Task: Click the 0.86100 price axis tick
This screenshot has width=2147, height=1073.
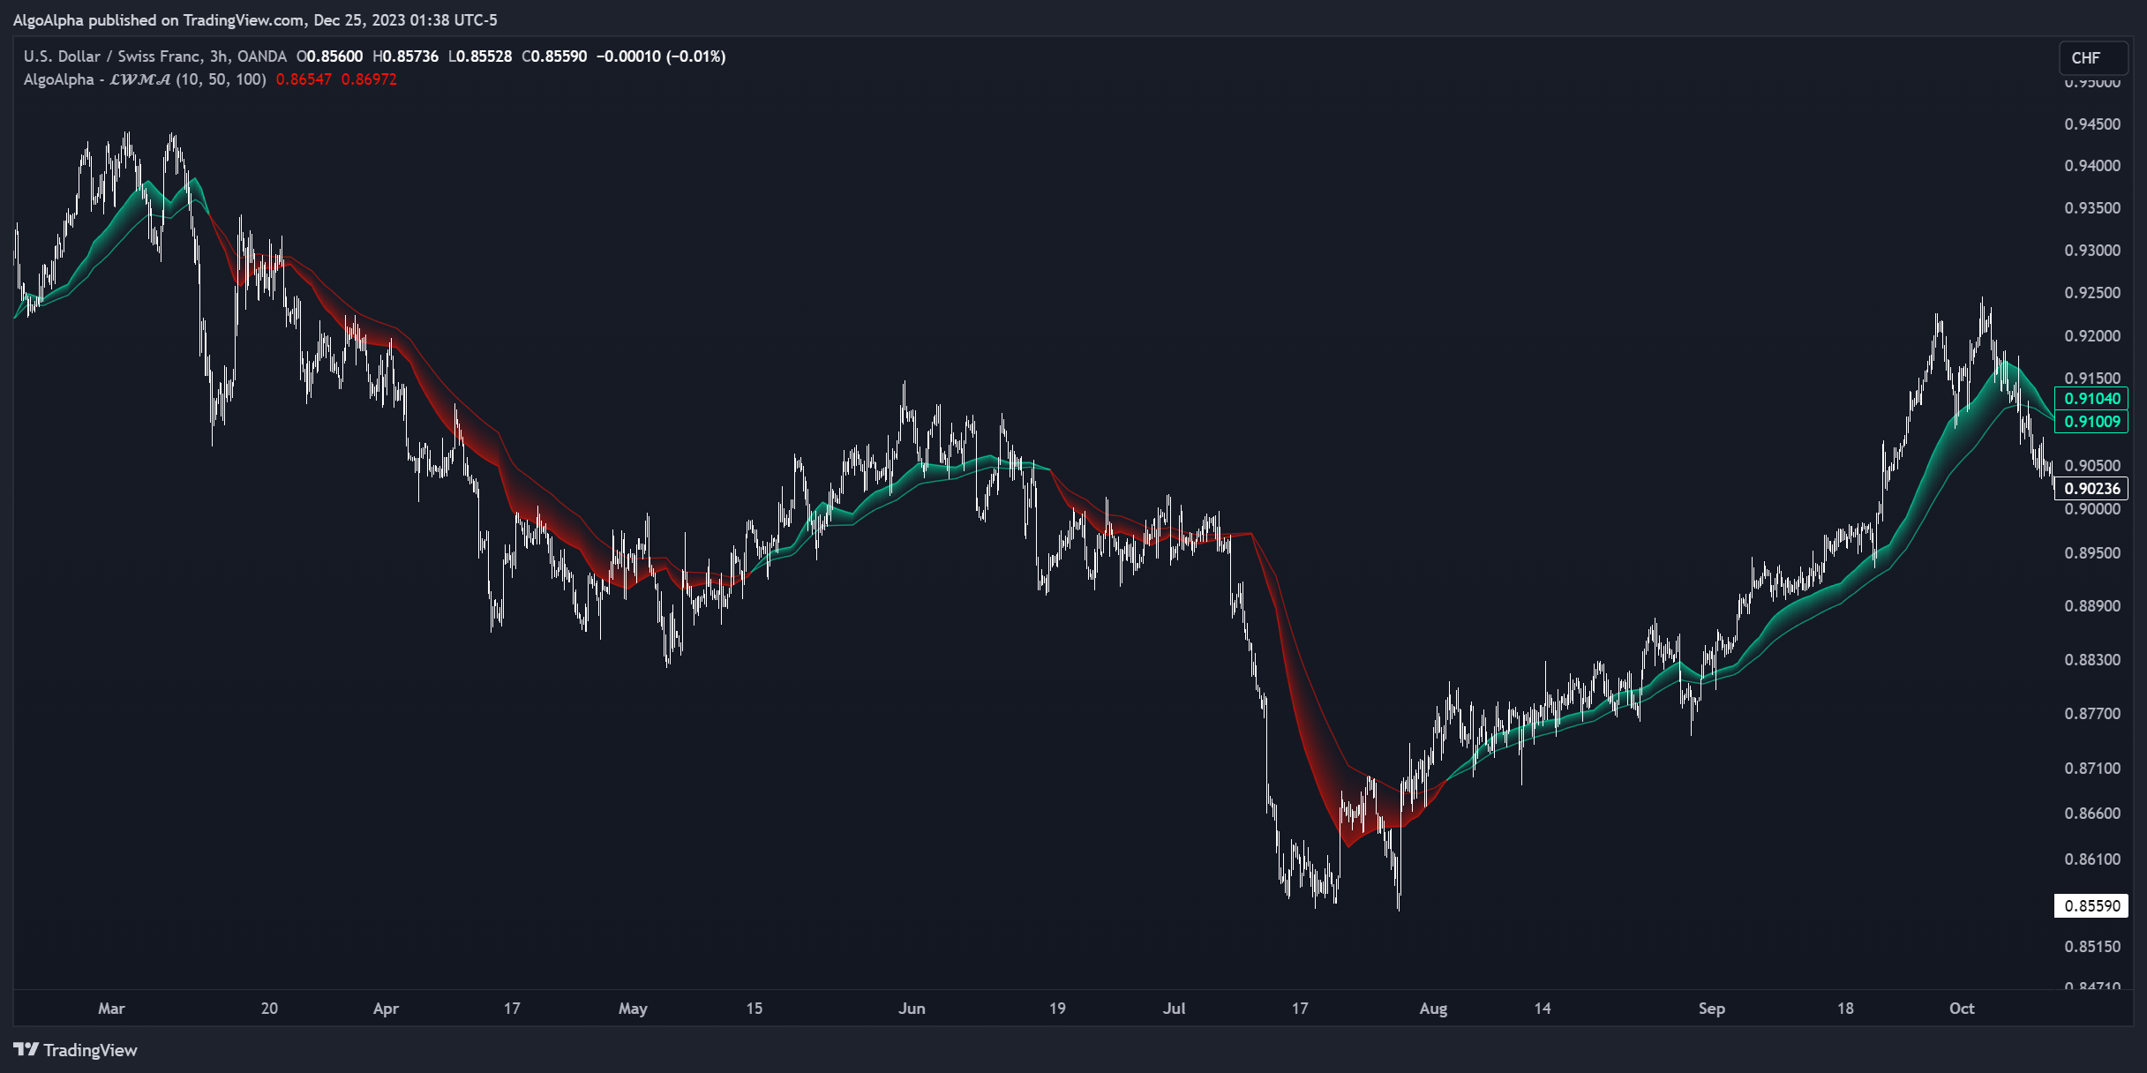Action: click(x=2092, y=859)
